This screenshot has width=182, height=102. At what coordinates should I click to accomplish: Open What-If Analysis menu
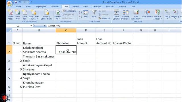pyautogui.click(x=158, y=15)
